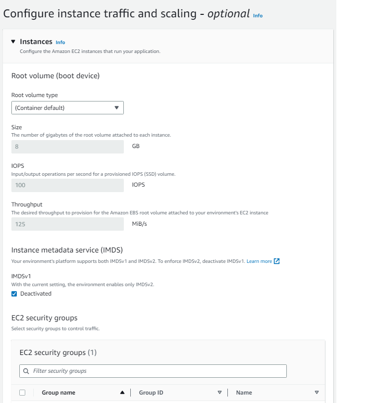This screenshot has width=375, height=403.
Task: Click the magnifier icon in security filter
Action: (x=26, y=371)
